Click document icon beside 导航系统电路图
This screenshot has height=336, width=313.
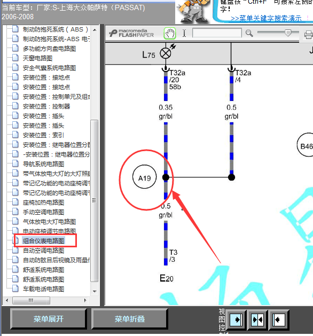[x=15, y=163]
